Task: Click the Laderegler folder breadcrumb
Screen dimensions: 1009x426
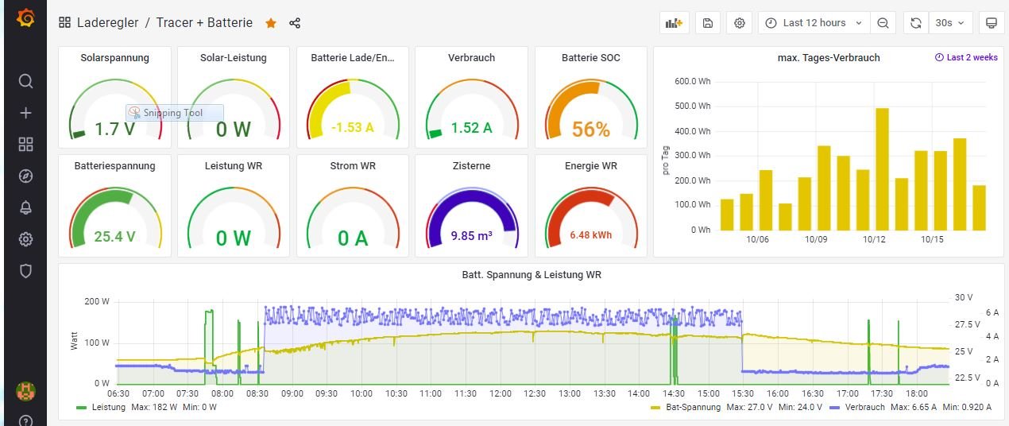Action: pyautogui.click(x=106, y=23)
